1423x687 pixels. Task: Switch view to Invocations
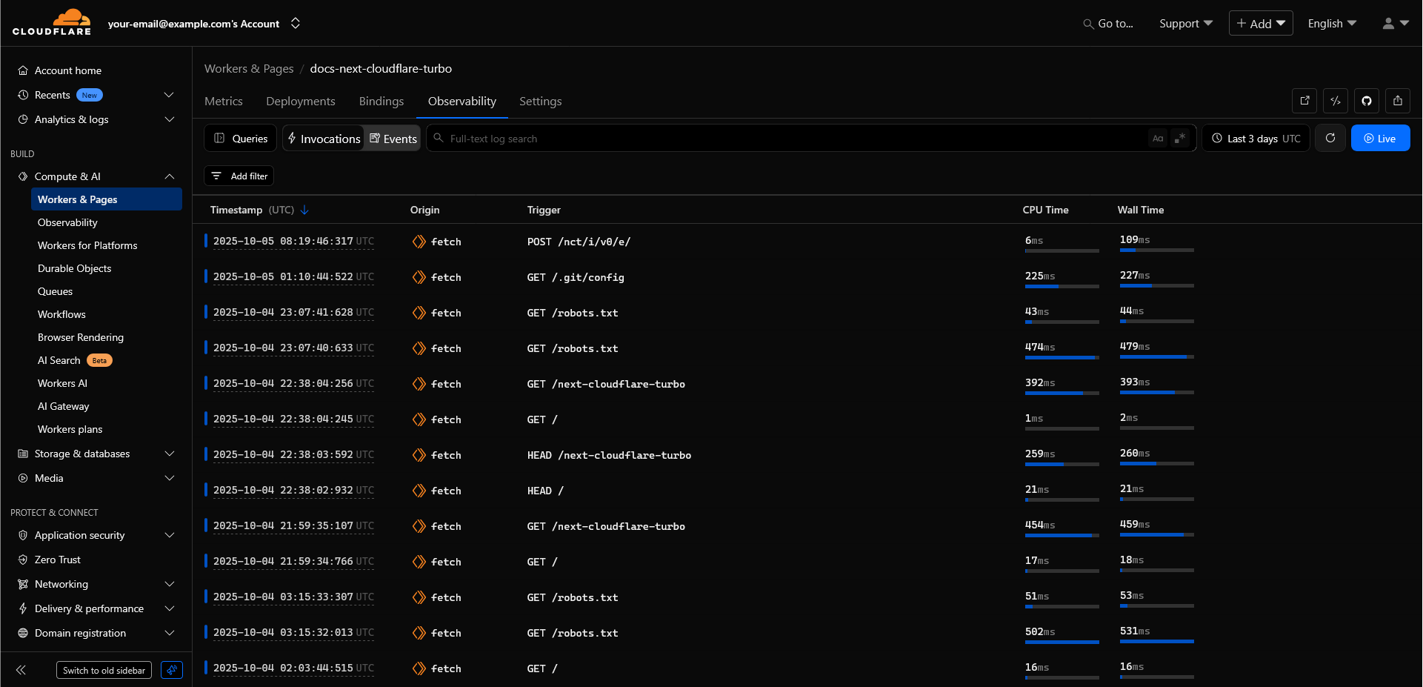coord(324,139)
